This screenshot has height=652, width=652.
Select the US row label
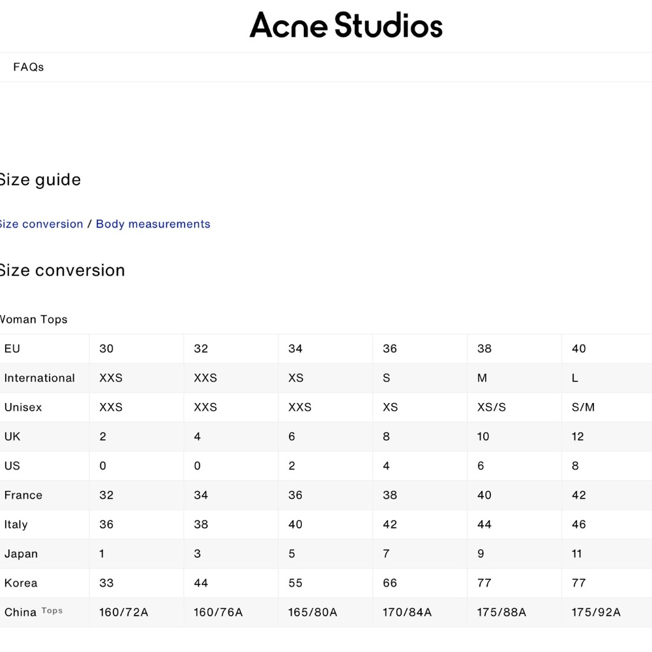[x=12, y=466]
